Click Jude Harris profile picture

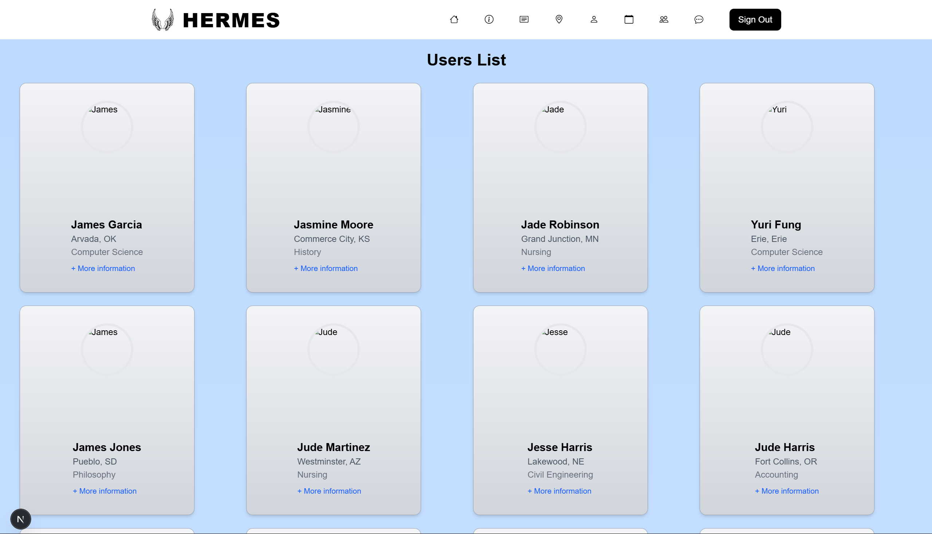coord(787,349)
